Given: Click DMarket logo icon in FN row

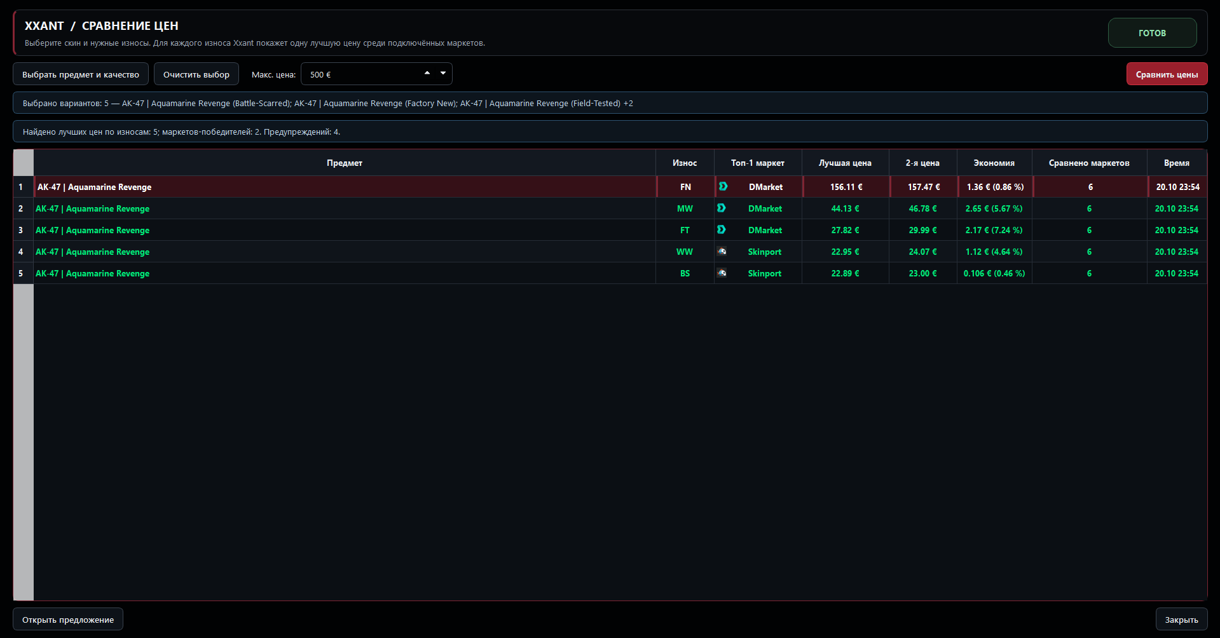Looking at the screenshot, I should pos(723,187).
